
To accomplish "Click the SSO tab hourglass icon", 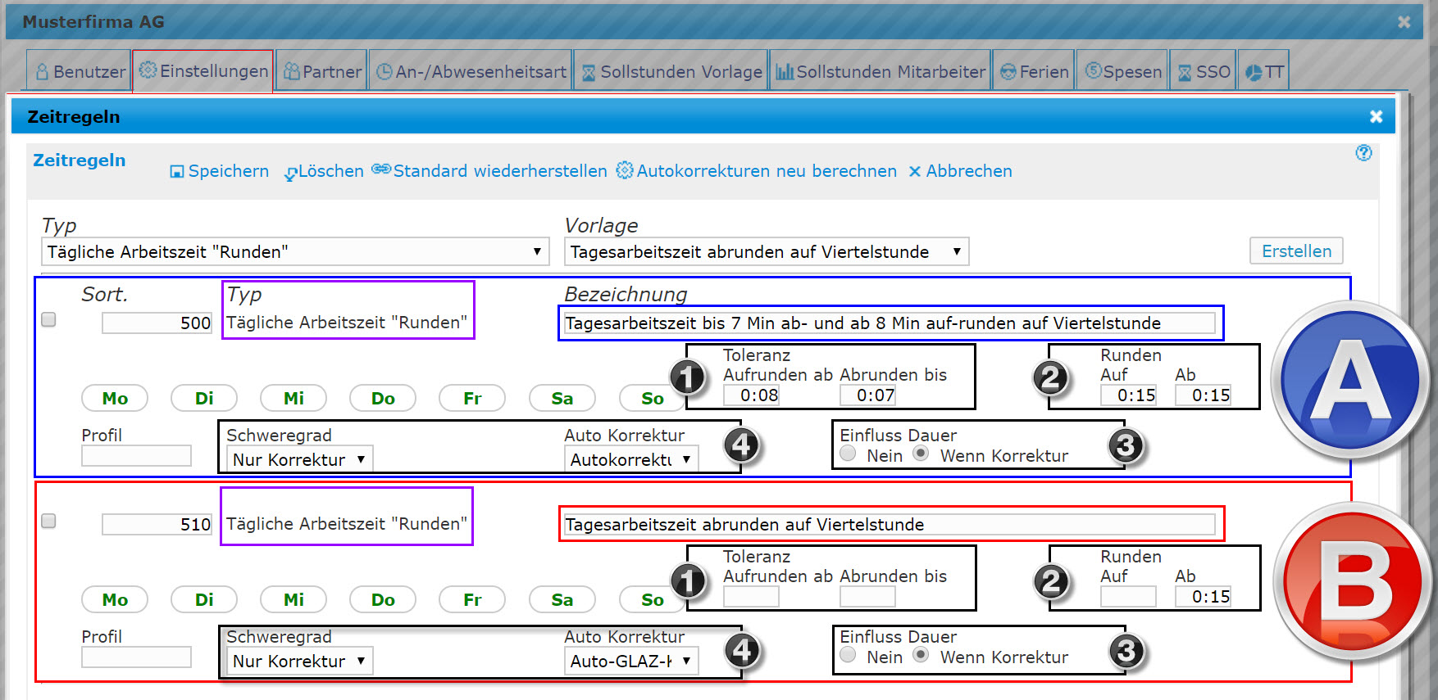I will coord(1185,73).
